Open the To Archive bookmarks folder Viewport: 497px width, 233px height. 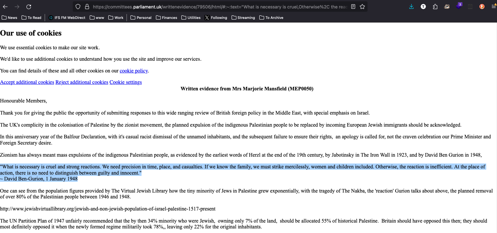(271, 18)
